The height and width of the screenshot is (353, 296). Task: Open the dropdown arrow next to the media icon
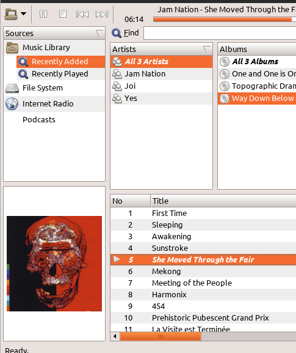point(23,14)
